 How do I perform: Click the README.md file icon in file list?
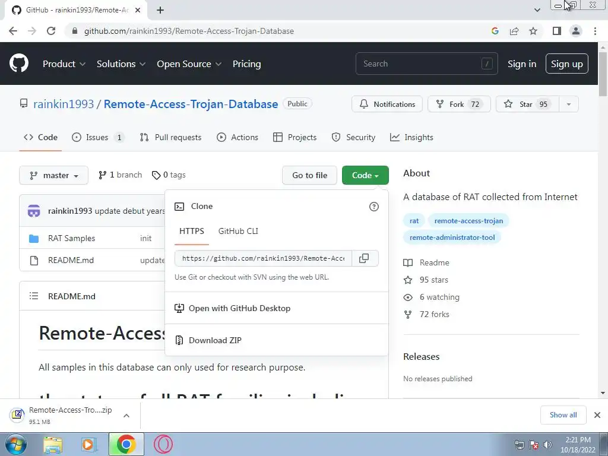[34, 261]
